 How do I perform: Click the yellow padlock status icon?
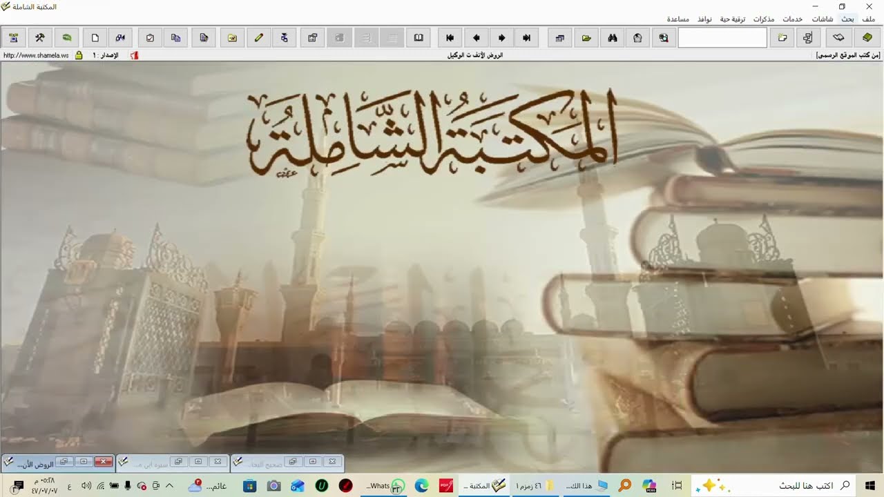79,55
